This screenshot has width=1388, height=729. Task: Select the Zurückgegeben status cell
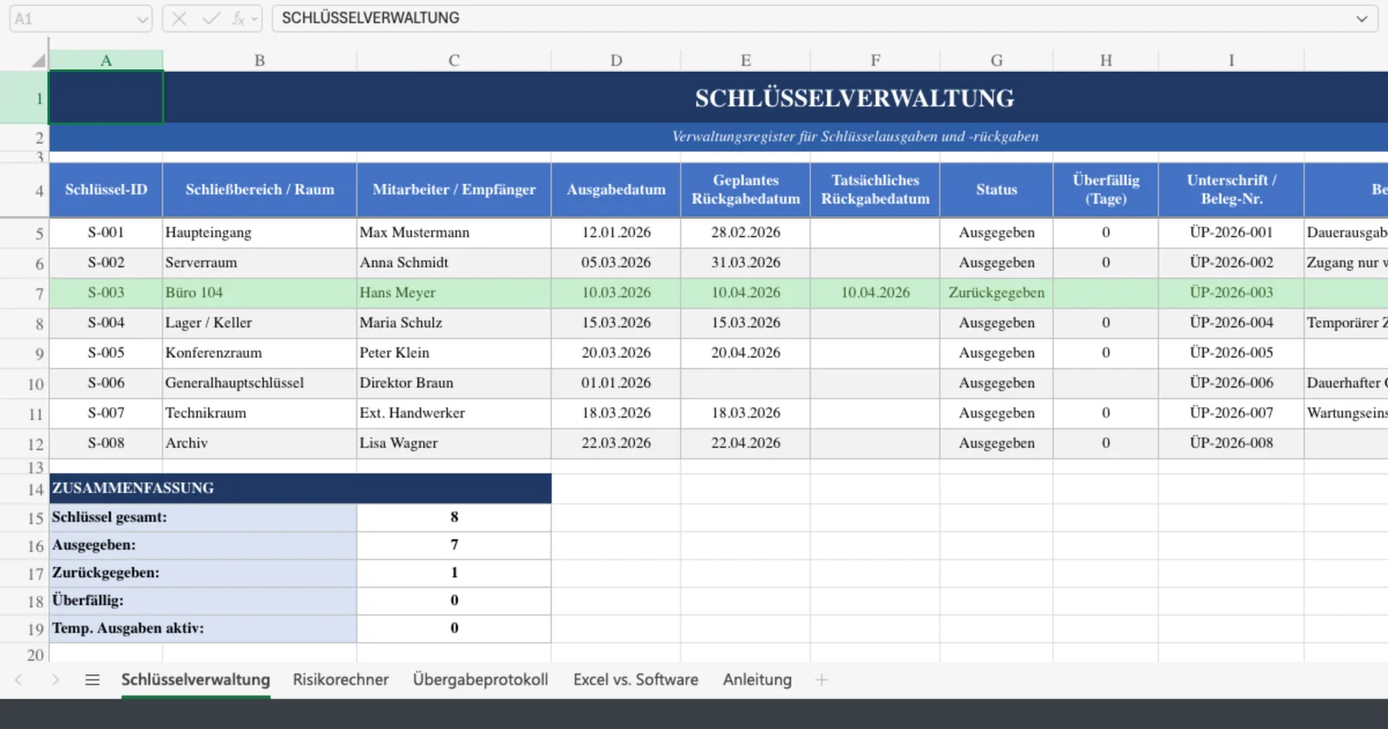point(997,293)
